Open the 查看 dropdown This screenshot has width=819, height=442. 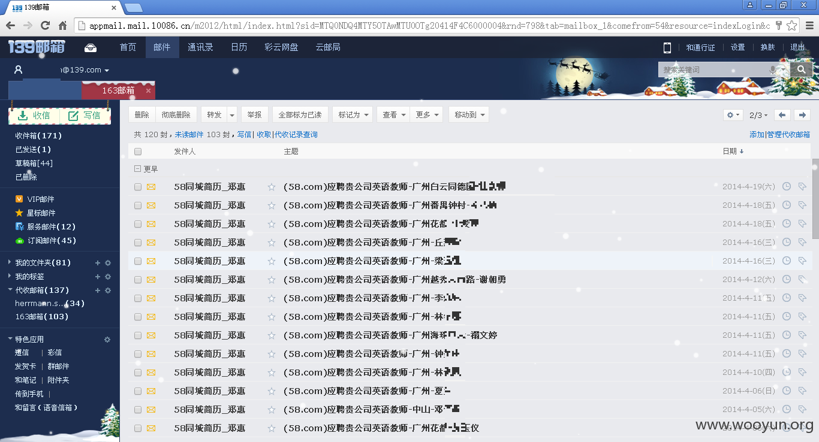pyautogui.click(x=393, y=115)
